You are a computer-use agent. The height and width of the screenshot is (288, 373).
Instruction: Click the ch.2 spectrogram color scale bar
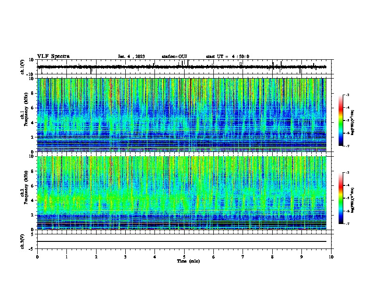coord(341,198)
